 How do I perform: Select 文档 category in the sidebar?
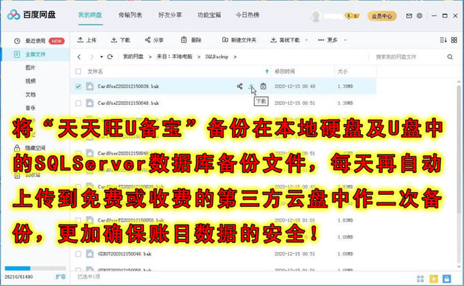[x=30, y=95]
